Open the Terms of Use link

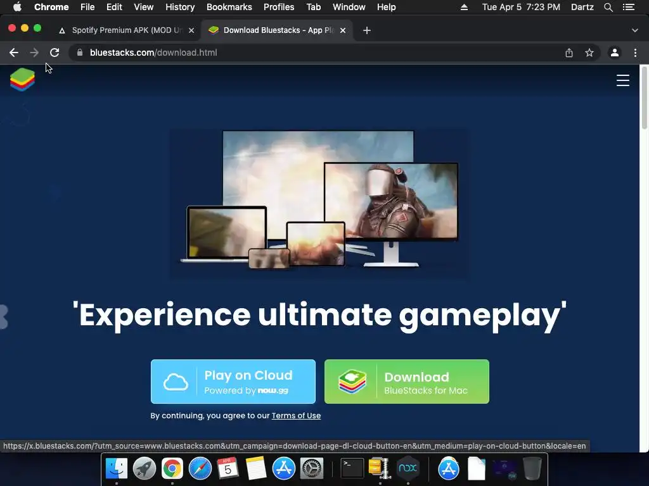pos(296,416)
